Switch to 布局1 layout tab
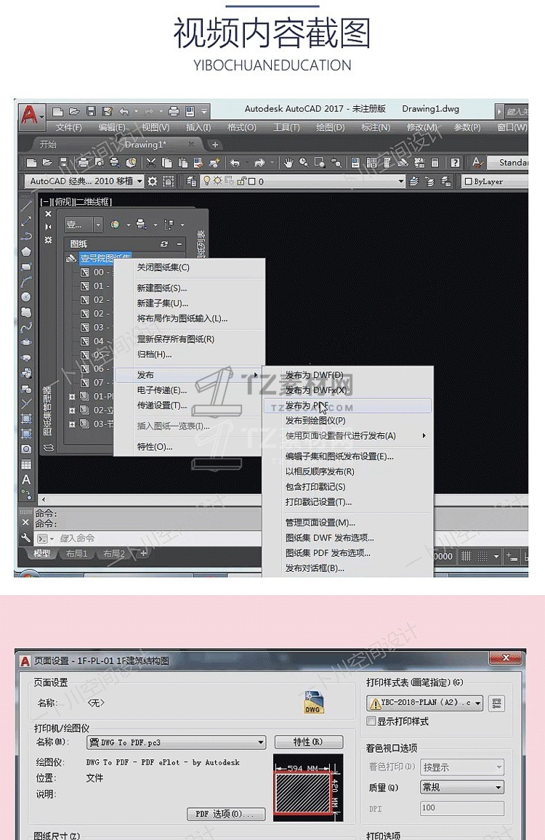The image size is (545, 840). click(x=76, y=554)
